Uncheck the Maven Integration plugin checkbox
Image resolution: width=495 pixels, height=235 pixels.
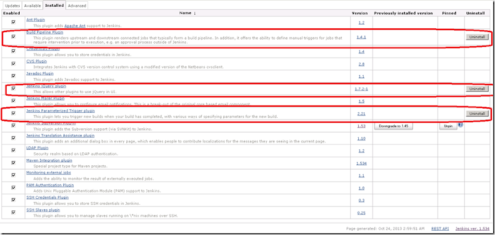click(13, 163)
